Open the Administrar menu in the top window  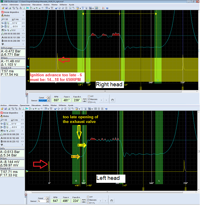click(x=14, y=5)
